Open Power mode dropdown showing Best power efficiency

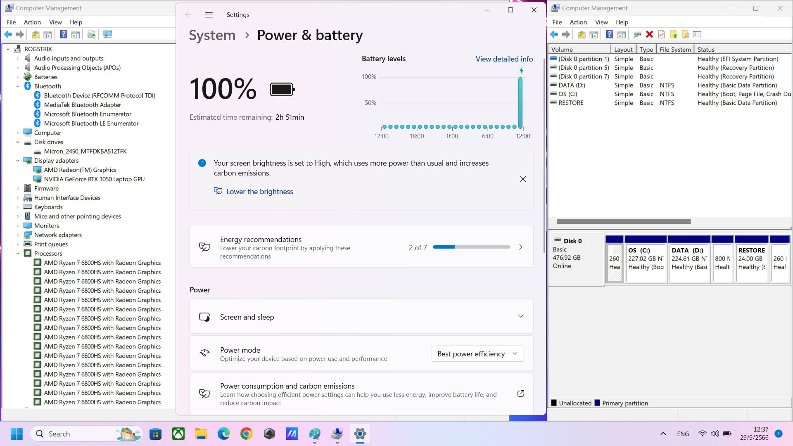pos(478,354)
